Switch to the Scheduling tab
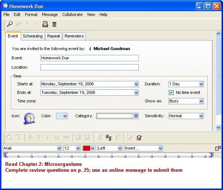Viewport: 223px width, 190px height. coord(33,36)
